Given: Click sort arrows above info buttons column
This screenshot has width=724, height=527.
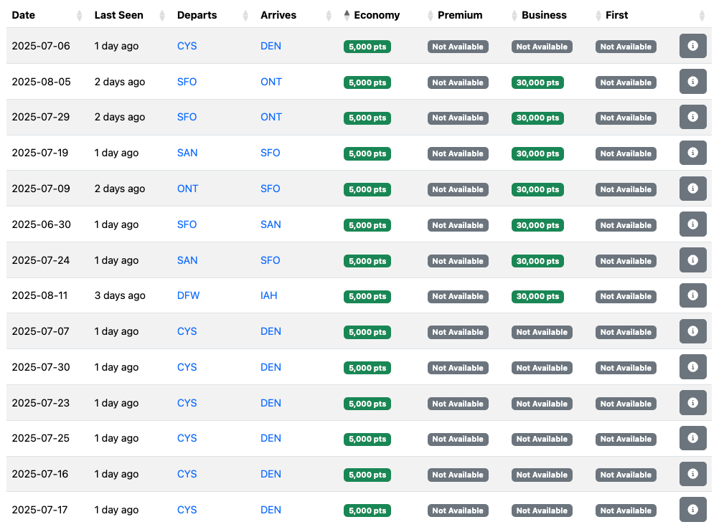Looking at the screenshot, I should [702, 16].
